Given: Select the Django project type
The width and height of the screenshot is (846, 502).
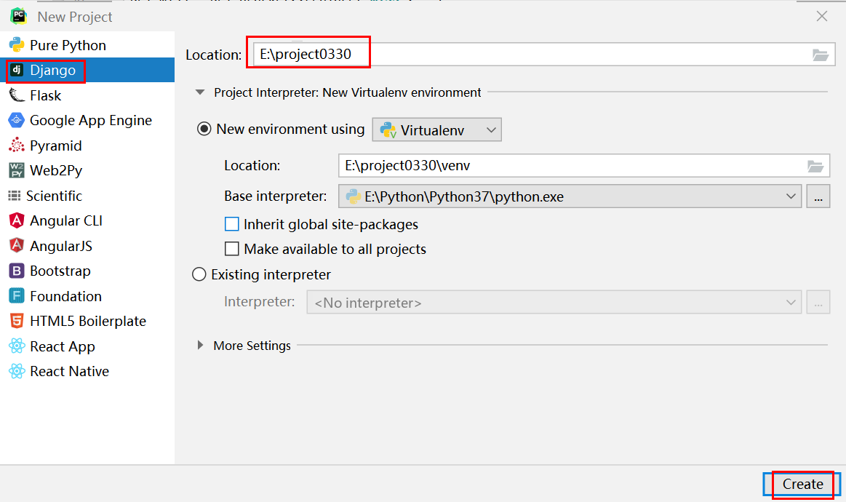Looking at the screenshot, I should point(87,70).
